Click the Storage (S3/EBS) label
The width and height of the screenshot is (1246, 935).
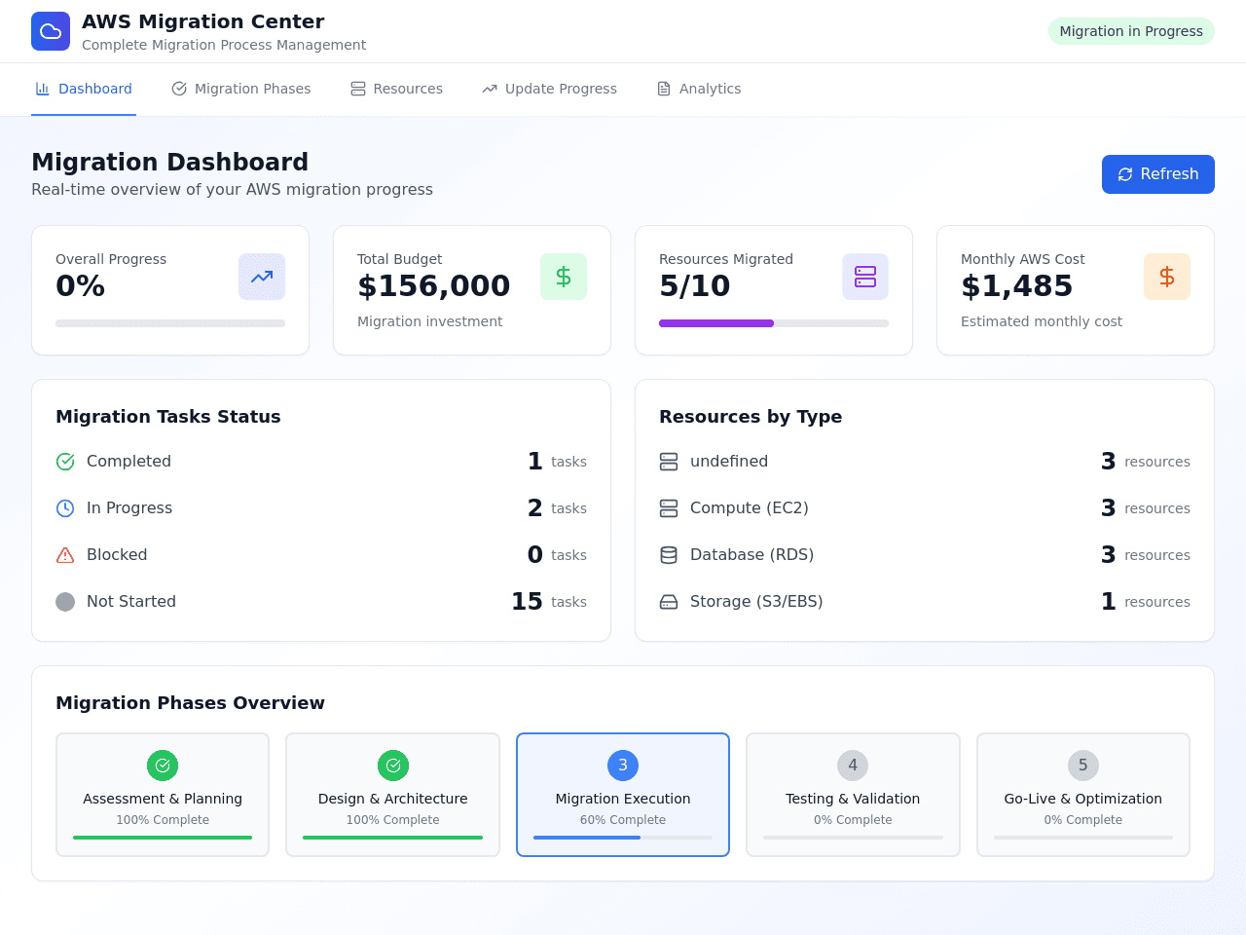(756, 602)
